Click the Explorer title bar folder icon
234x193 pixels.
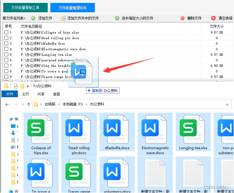point(6,86)
